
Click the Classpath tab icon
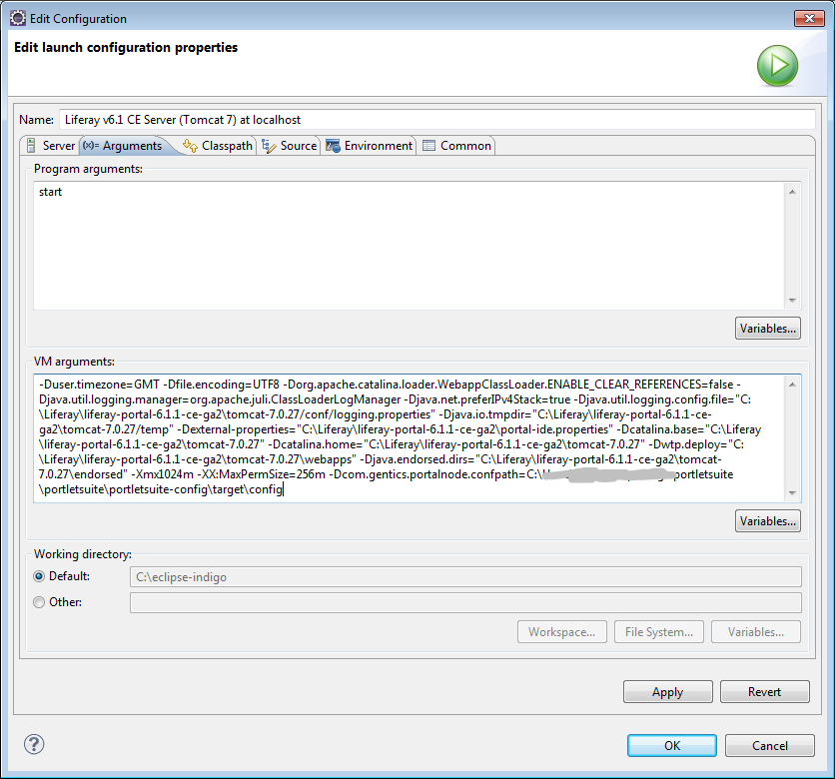tap(190, 146)
